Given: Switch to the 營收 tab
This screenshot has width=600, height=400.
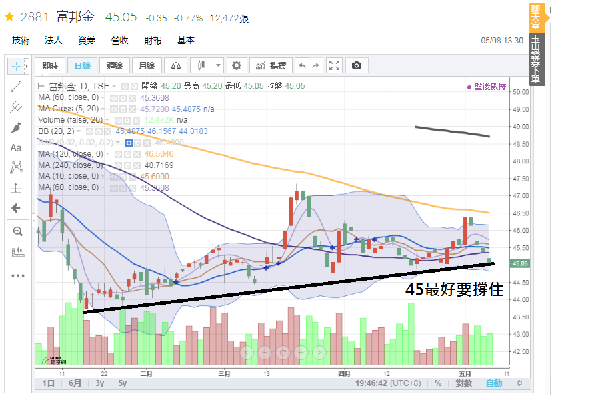Looking at the screenshot, I should pos(120,40).
